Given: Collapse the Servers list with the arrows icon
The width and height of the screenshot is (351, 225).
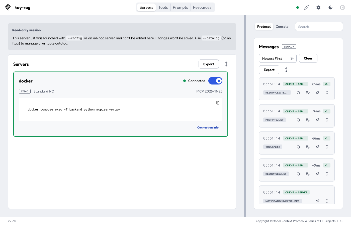Looking at the screenshot, I should click(226, 64).
